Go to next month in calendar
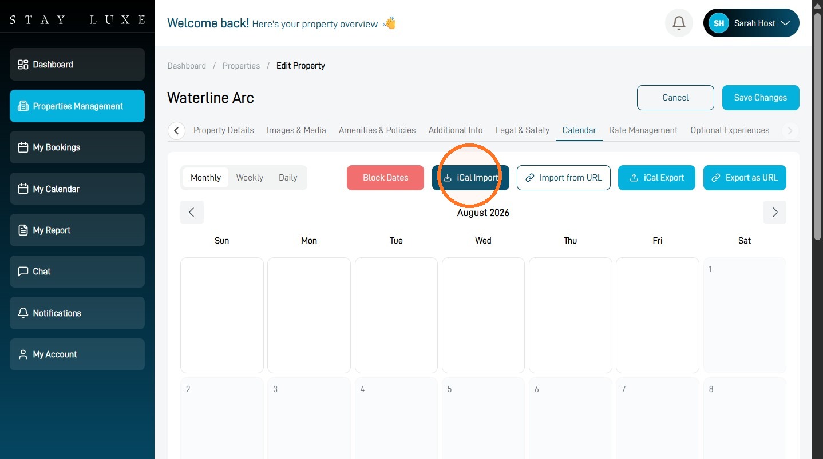 tap(775, 213)
